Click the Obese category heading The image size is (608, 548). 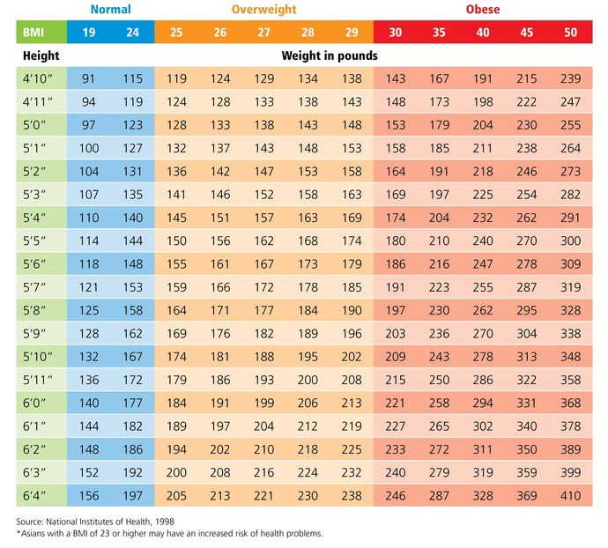point(483,11)
